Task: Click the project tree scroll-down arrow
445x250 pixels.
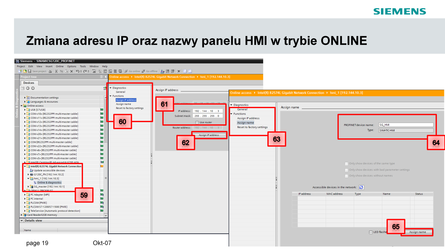Action: point(106,215)
